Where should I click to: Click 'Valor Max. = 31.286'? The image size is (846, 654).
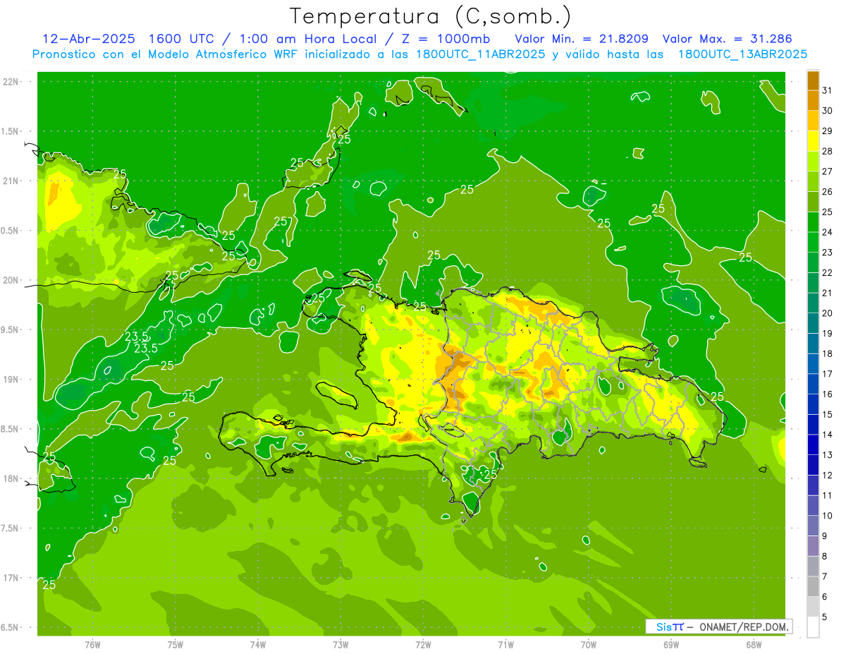click(x=727, y=38)
